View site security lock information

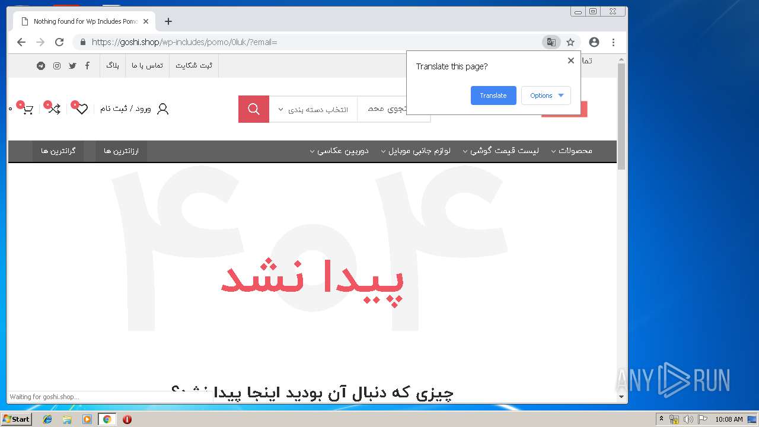[82, 42]
